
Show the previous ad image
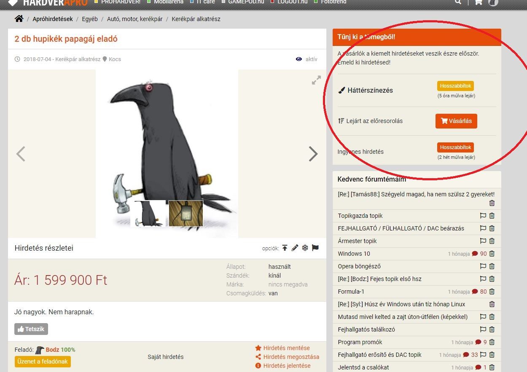tap(21, 154)
